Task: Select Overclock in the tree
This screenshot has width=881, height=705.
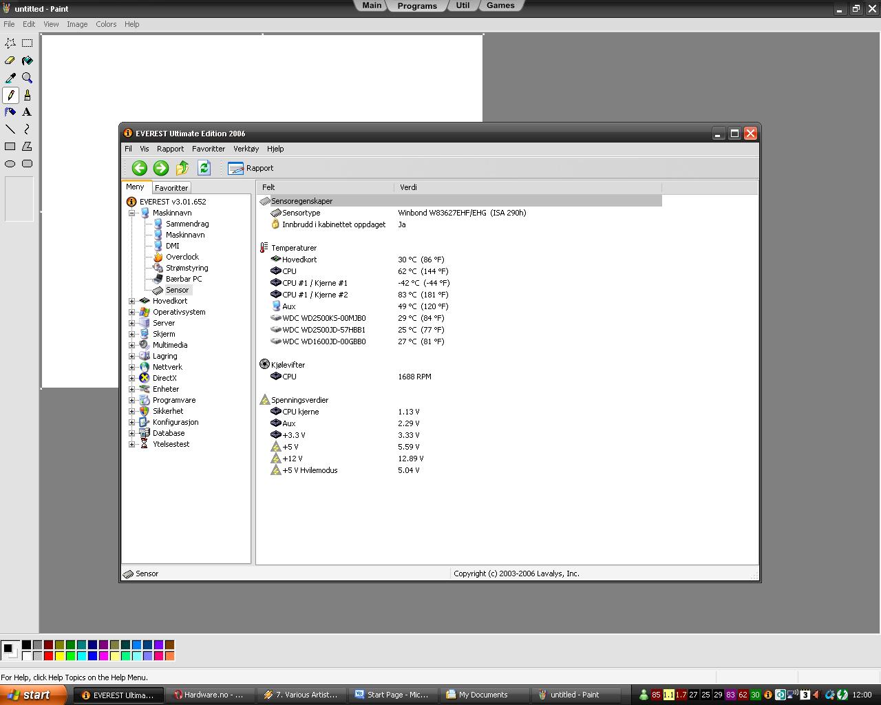Action: tap(182, 257)
